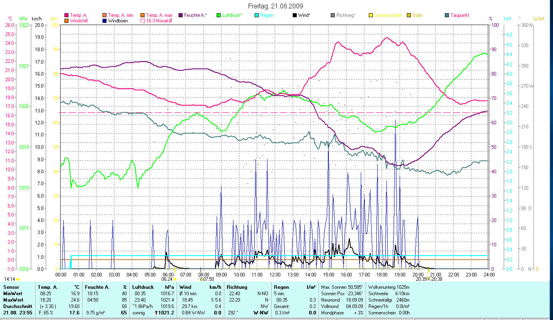Click the Richtung legend label
The width and height of the screenshot is (553, 320).
(x=346, y=15)
